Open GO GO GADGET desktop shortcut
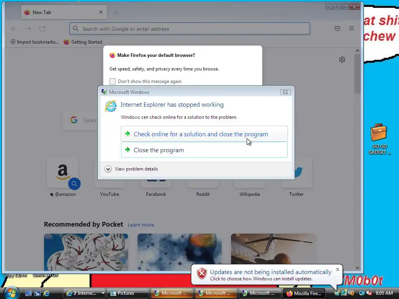 point(379,139)
